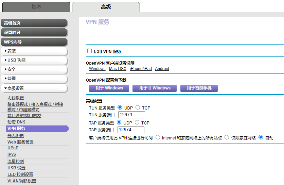Open the 静态路由 link
The image size is (284, 185).
(16, 136)
